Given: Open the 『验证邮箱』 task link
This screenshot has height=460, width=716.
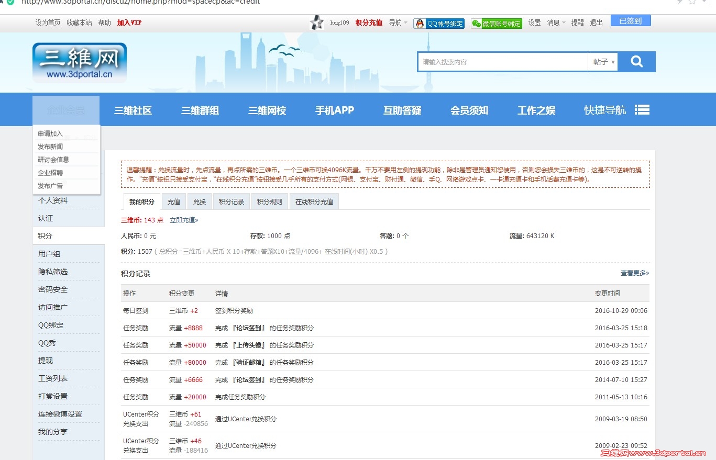Looking at the screenshot, I should click(x=248, y=363).
